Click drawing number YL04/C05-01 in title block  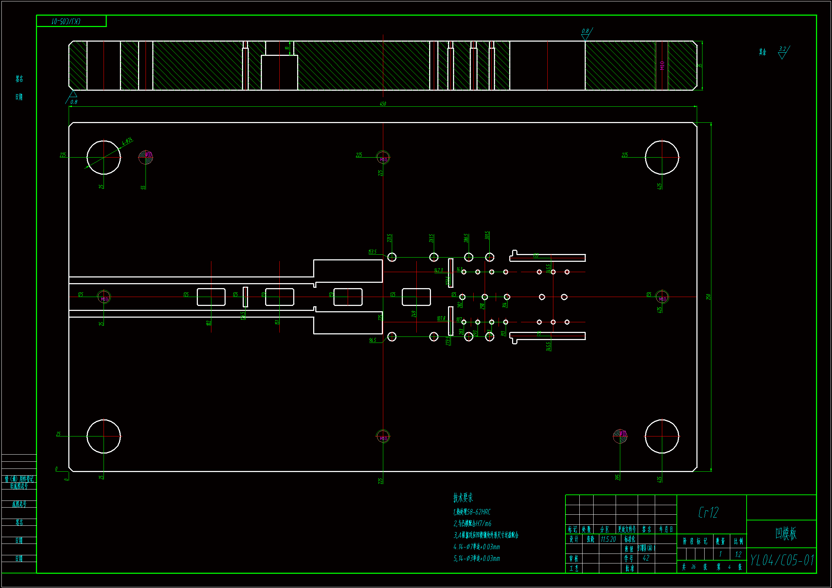(x=781, y=561)
